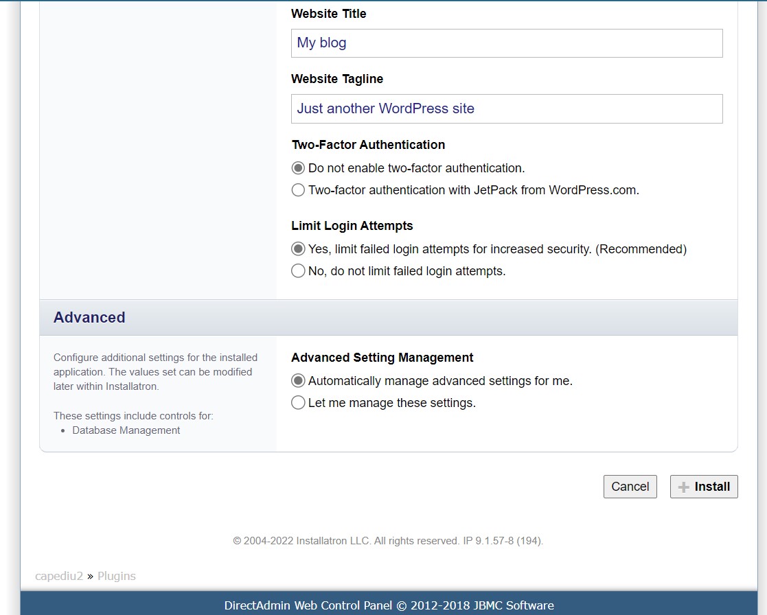Open the capediu2 breadcrumb link
This screenshot has width=767, height=615.
59,576
